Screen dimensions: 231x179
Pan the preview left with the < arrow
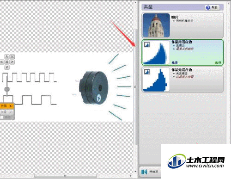point(2,62)
